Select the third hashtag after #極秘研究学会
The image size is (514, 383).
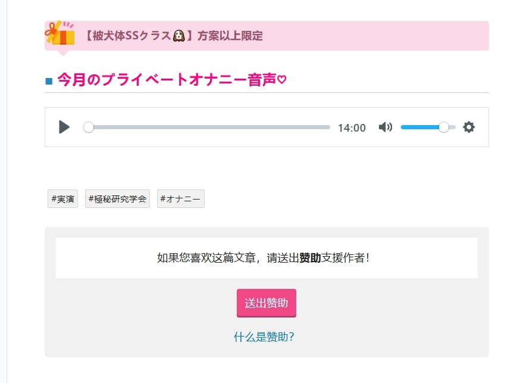click(180, 199)
